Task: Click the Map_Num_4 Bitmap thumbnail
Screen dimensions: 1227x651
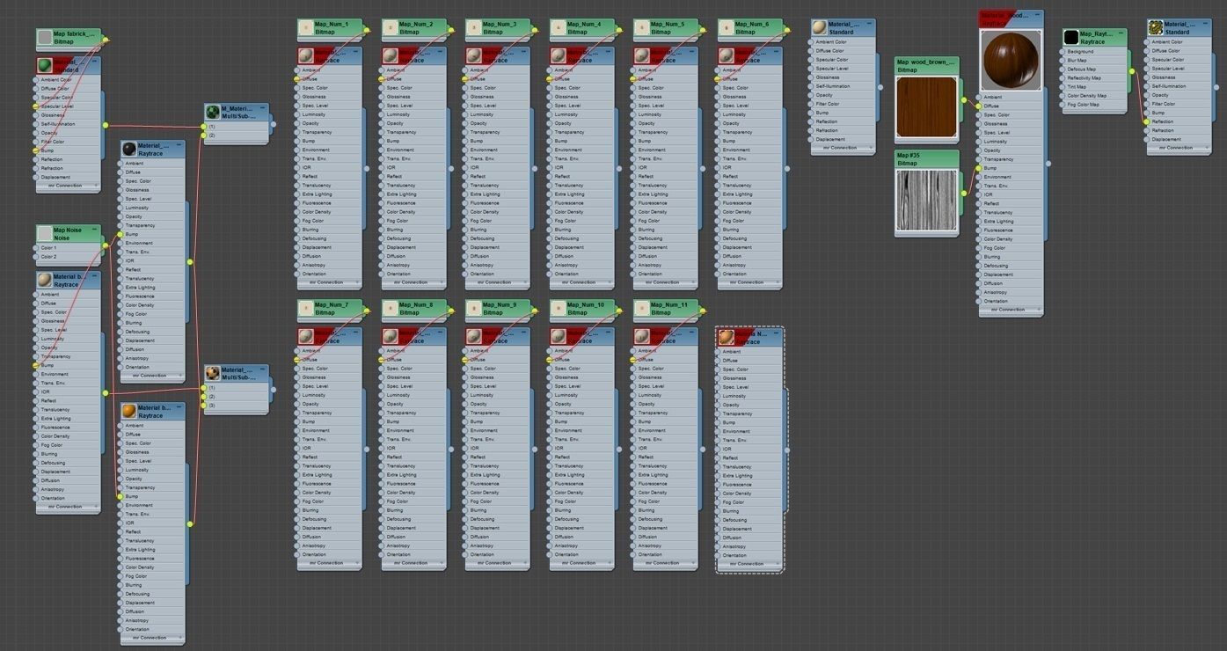Action: click(558, 28)
